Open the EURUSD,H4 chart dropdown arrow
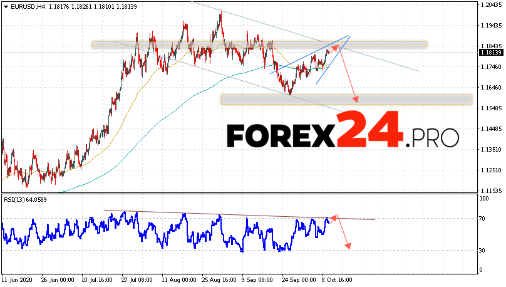506x287 pixels. pyautogui.click(x=6, y=6)
